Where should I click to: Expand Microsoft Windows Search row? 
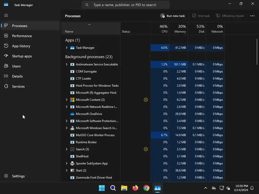(67, 128)
